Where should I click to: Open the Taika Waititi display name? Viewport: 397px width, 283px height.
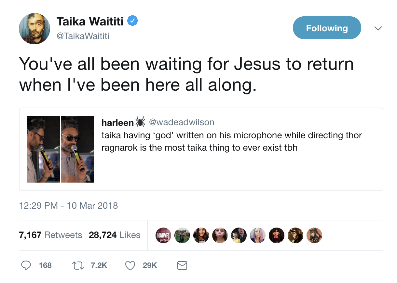click(90, 22)
